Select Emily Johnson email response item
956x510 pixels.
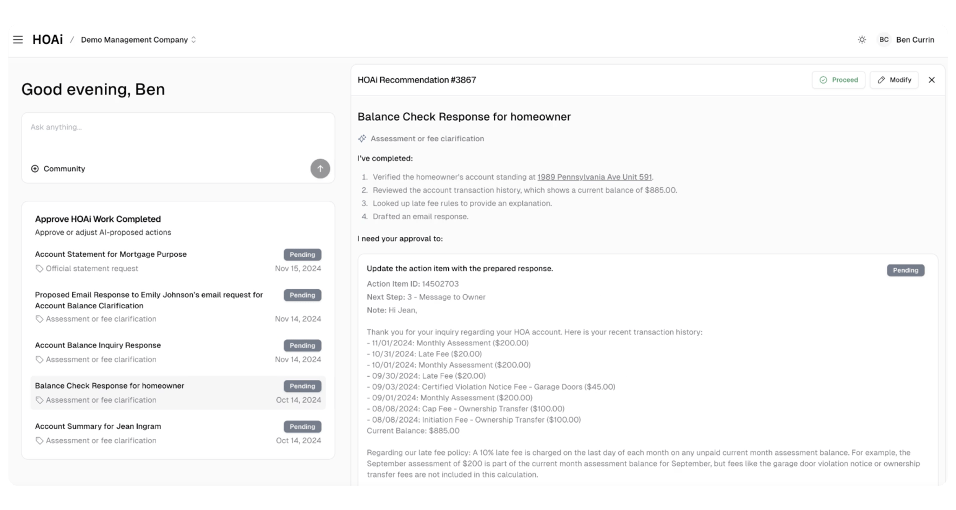click(x=178, y=307)
